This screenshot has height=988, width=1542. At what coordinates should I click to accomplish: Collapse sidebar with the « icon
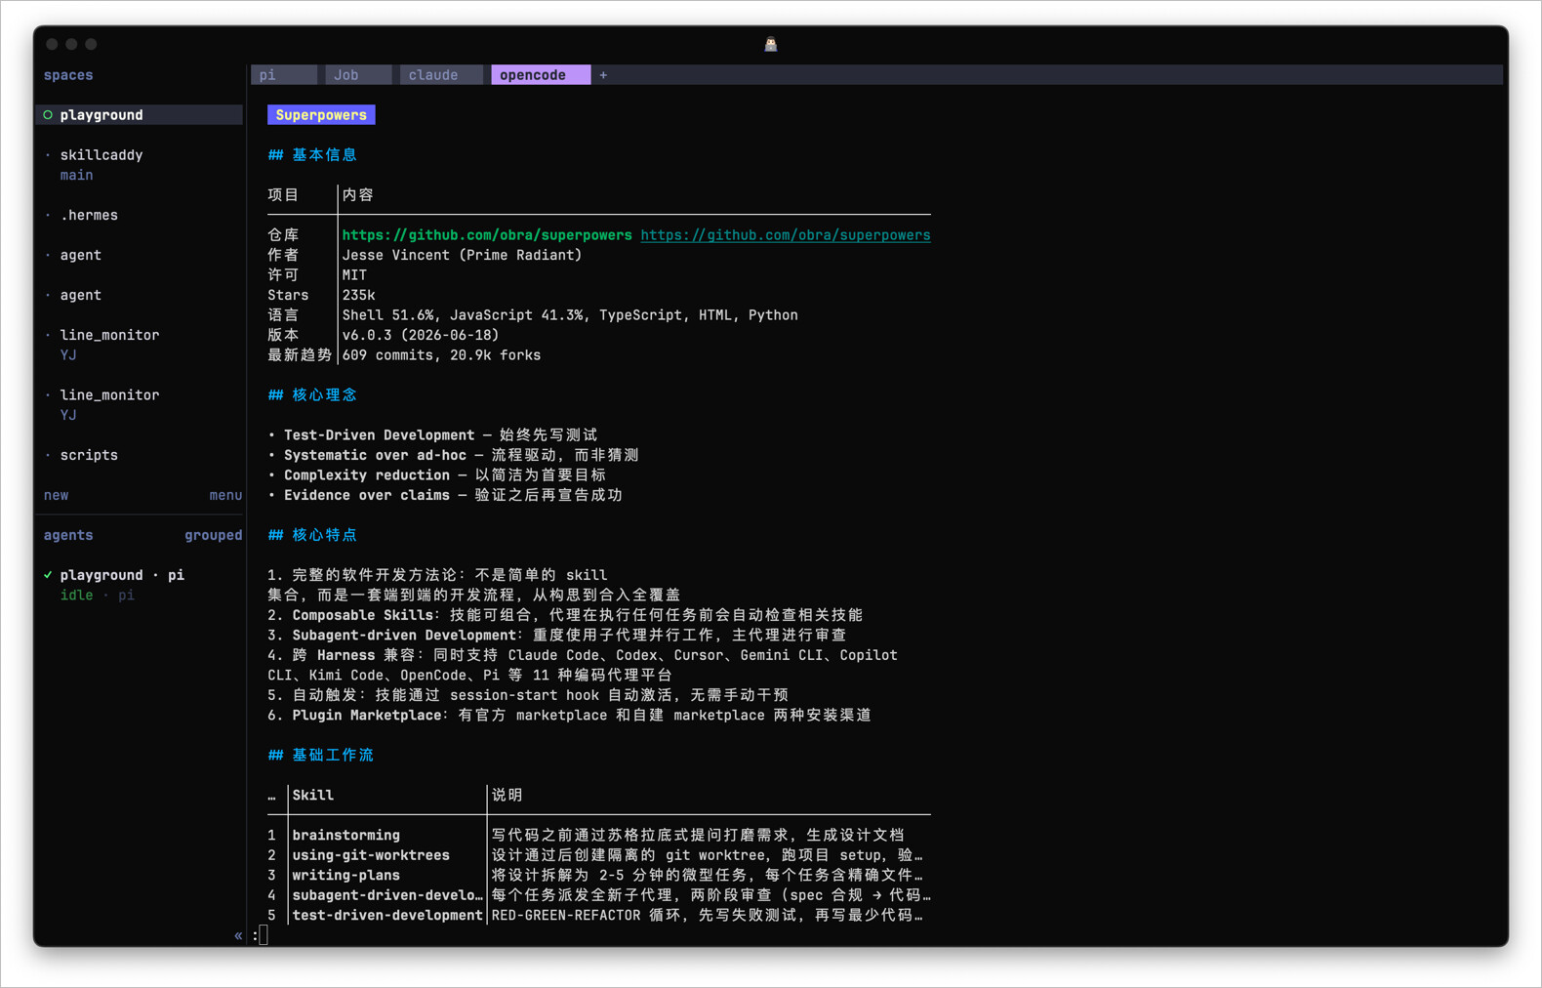coord(238,935)
